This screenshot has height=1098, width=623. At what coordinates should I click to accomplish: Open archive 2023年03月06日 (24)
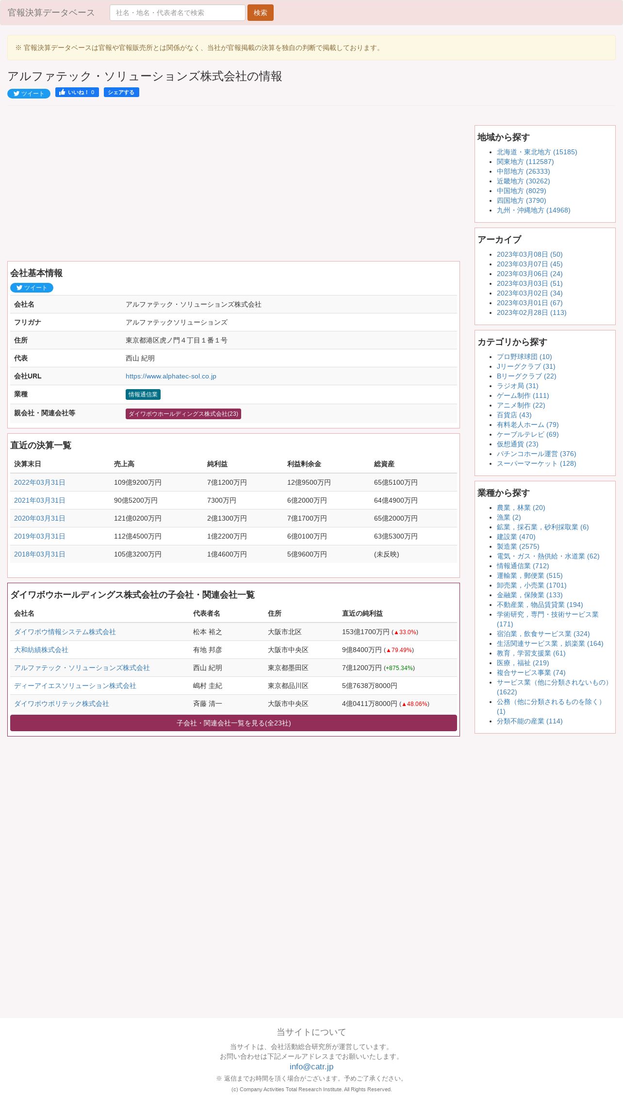tap(529, 274)
